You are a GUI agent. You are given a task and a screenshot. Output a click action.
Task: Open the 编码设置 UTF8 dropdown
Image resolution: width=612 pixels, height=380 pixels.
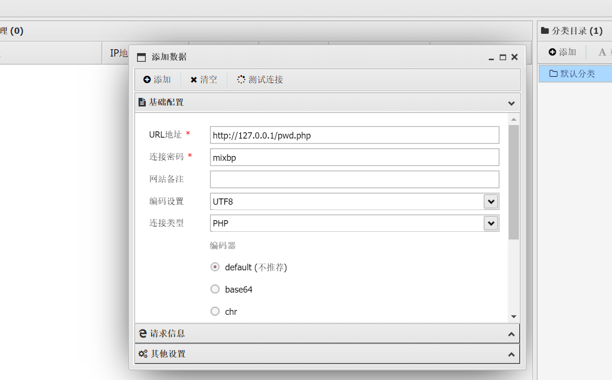(491, 201)
